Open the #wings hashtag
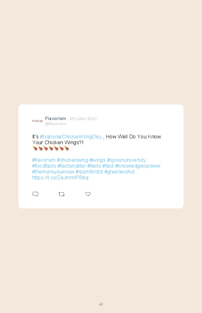The image size is (202, 313). click(x=98, y=160)
